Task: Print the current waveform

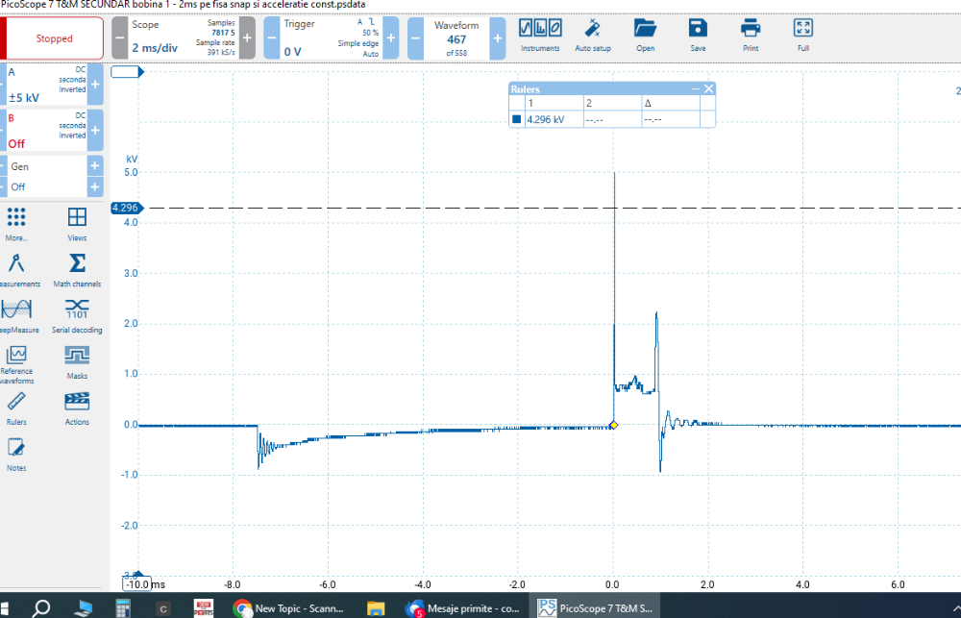Action: click(x=750, y=36)
